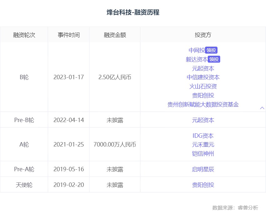Open 中网投 investor link
The height and width of the screenshot is (221, 266).
click(197, 50)
